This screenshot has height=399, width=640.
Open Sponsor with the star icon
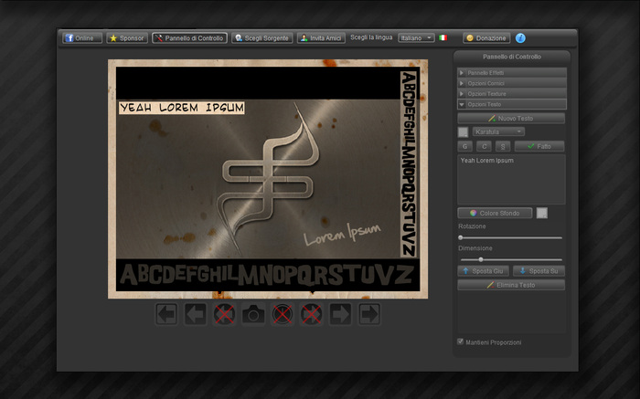126,38
